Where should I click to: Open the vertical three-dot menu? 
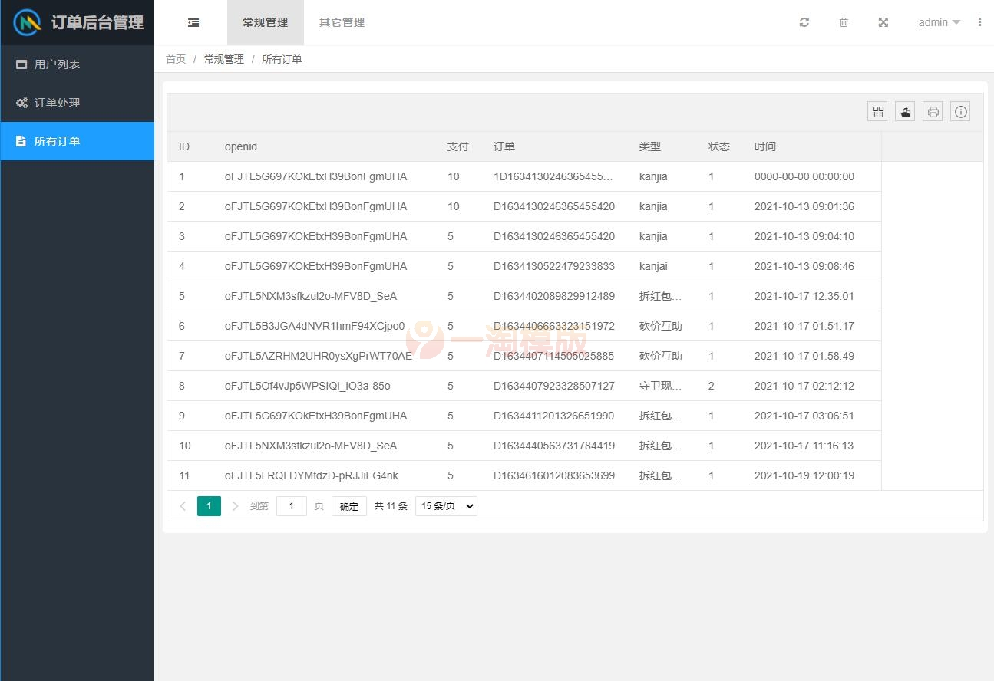980,22
